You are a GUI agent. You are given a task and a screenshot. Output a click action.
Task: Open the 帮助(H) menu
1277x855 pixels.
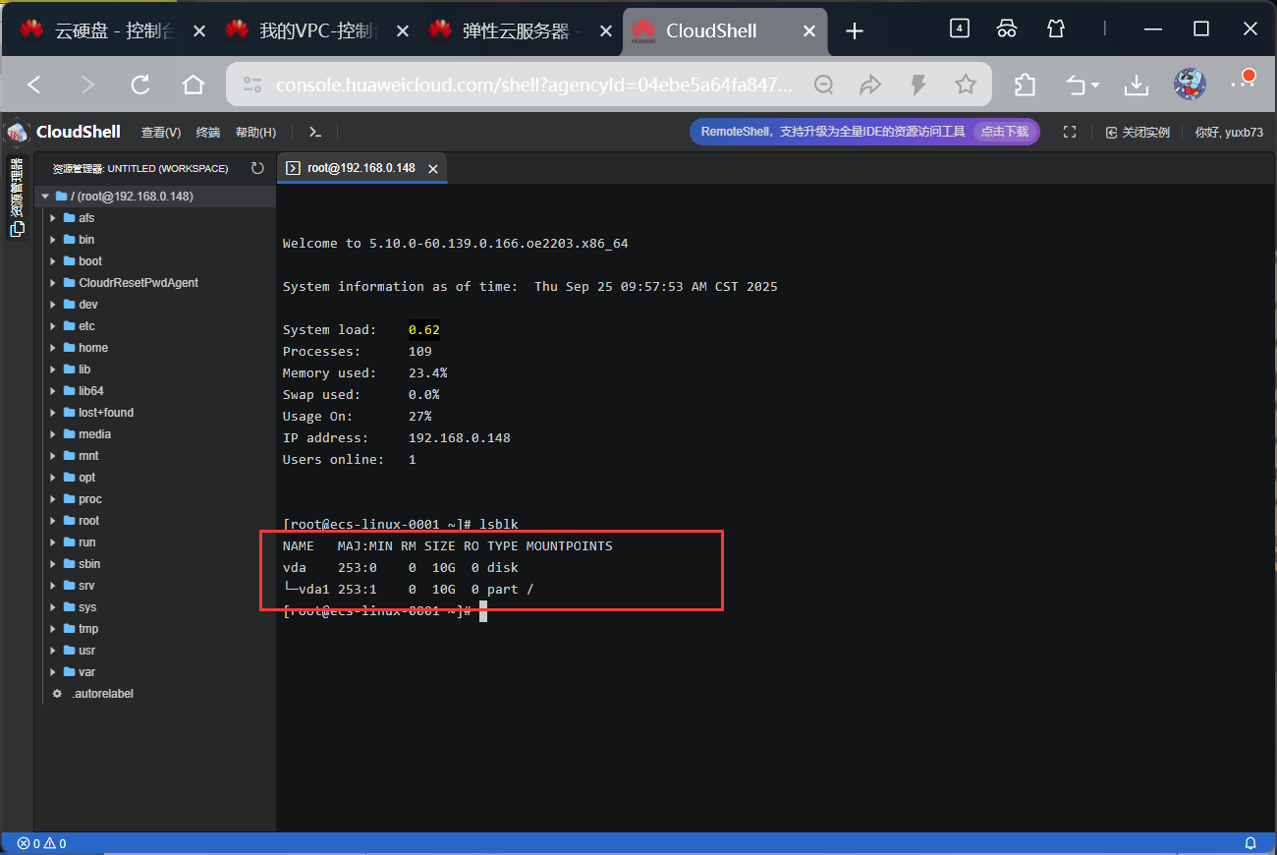256,133
